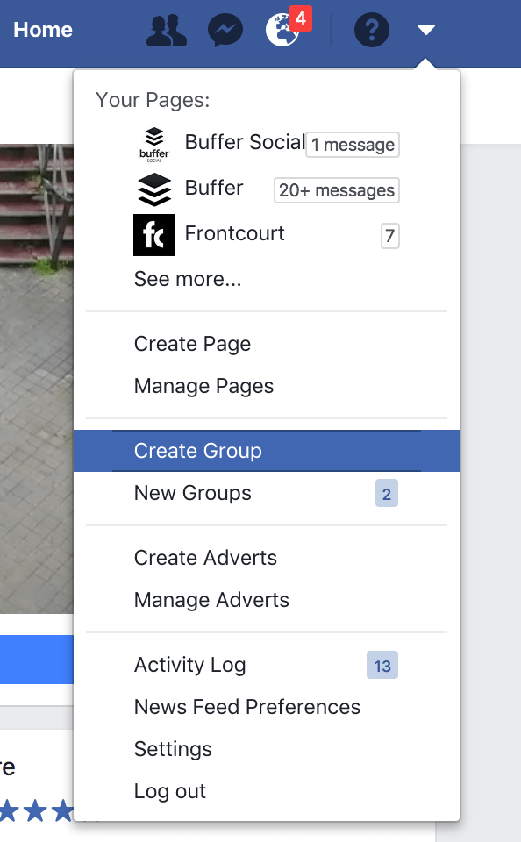Click the Buffer page stacked-layers logo
This screenshot has height=842, width=521.
154,189
